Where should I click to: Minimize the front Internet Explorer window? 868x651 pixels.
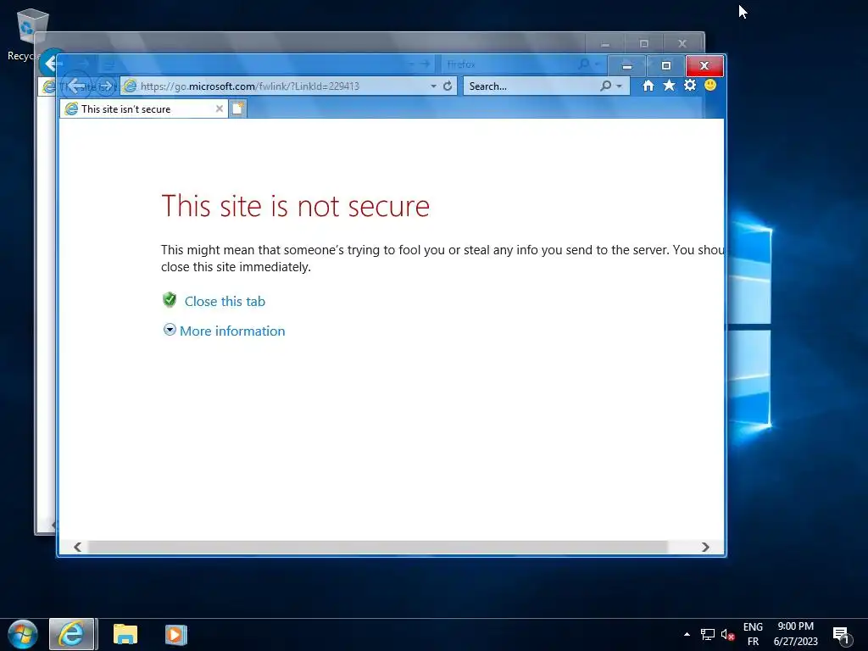626,66
